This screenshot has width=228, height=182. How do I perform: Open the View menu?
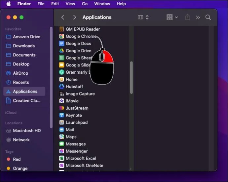point(70,4)
